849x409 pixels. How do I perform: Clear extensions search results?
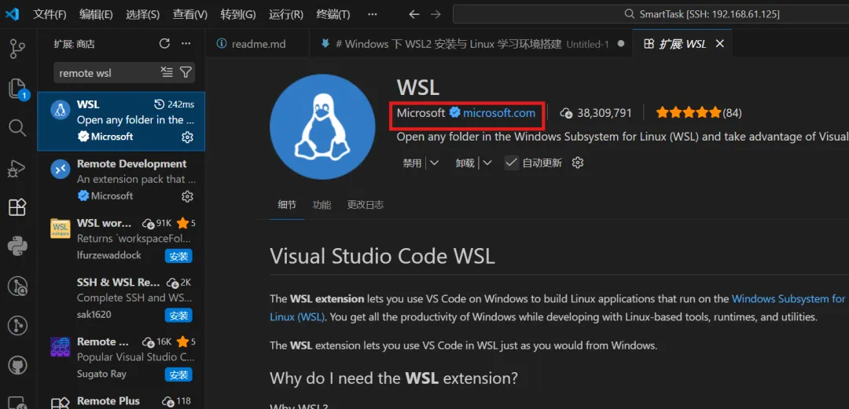click(x=167, y=72)
